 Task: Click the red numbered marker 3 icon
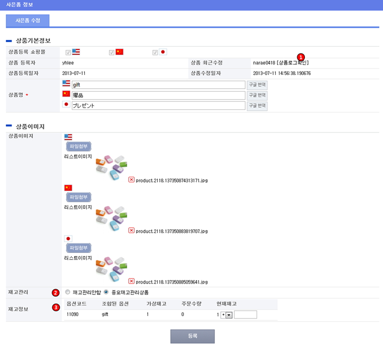(55, 308)
